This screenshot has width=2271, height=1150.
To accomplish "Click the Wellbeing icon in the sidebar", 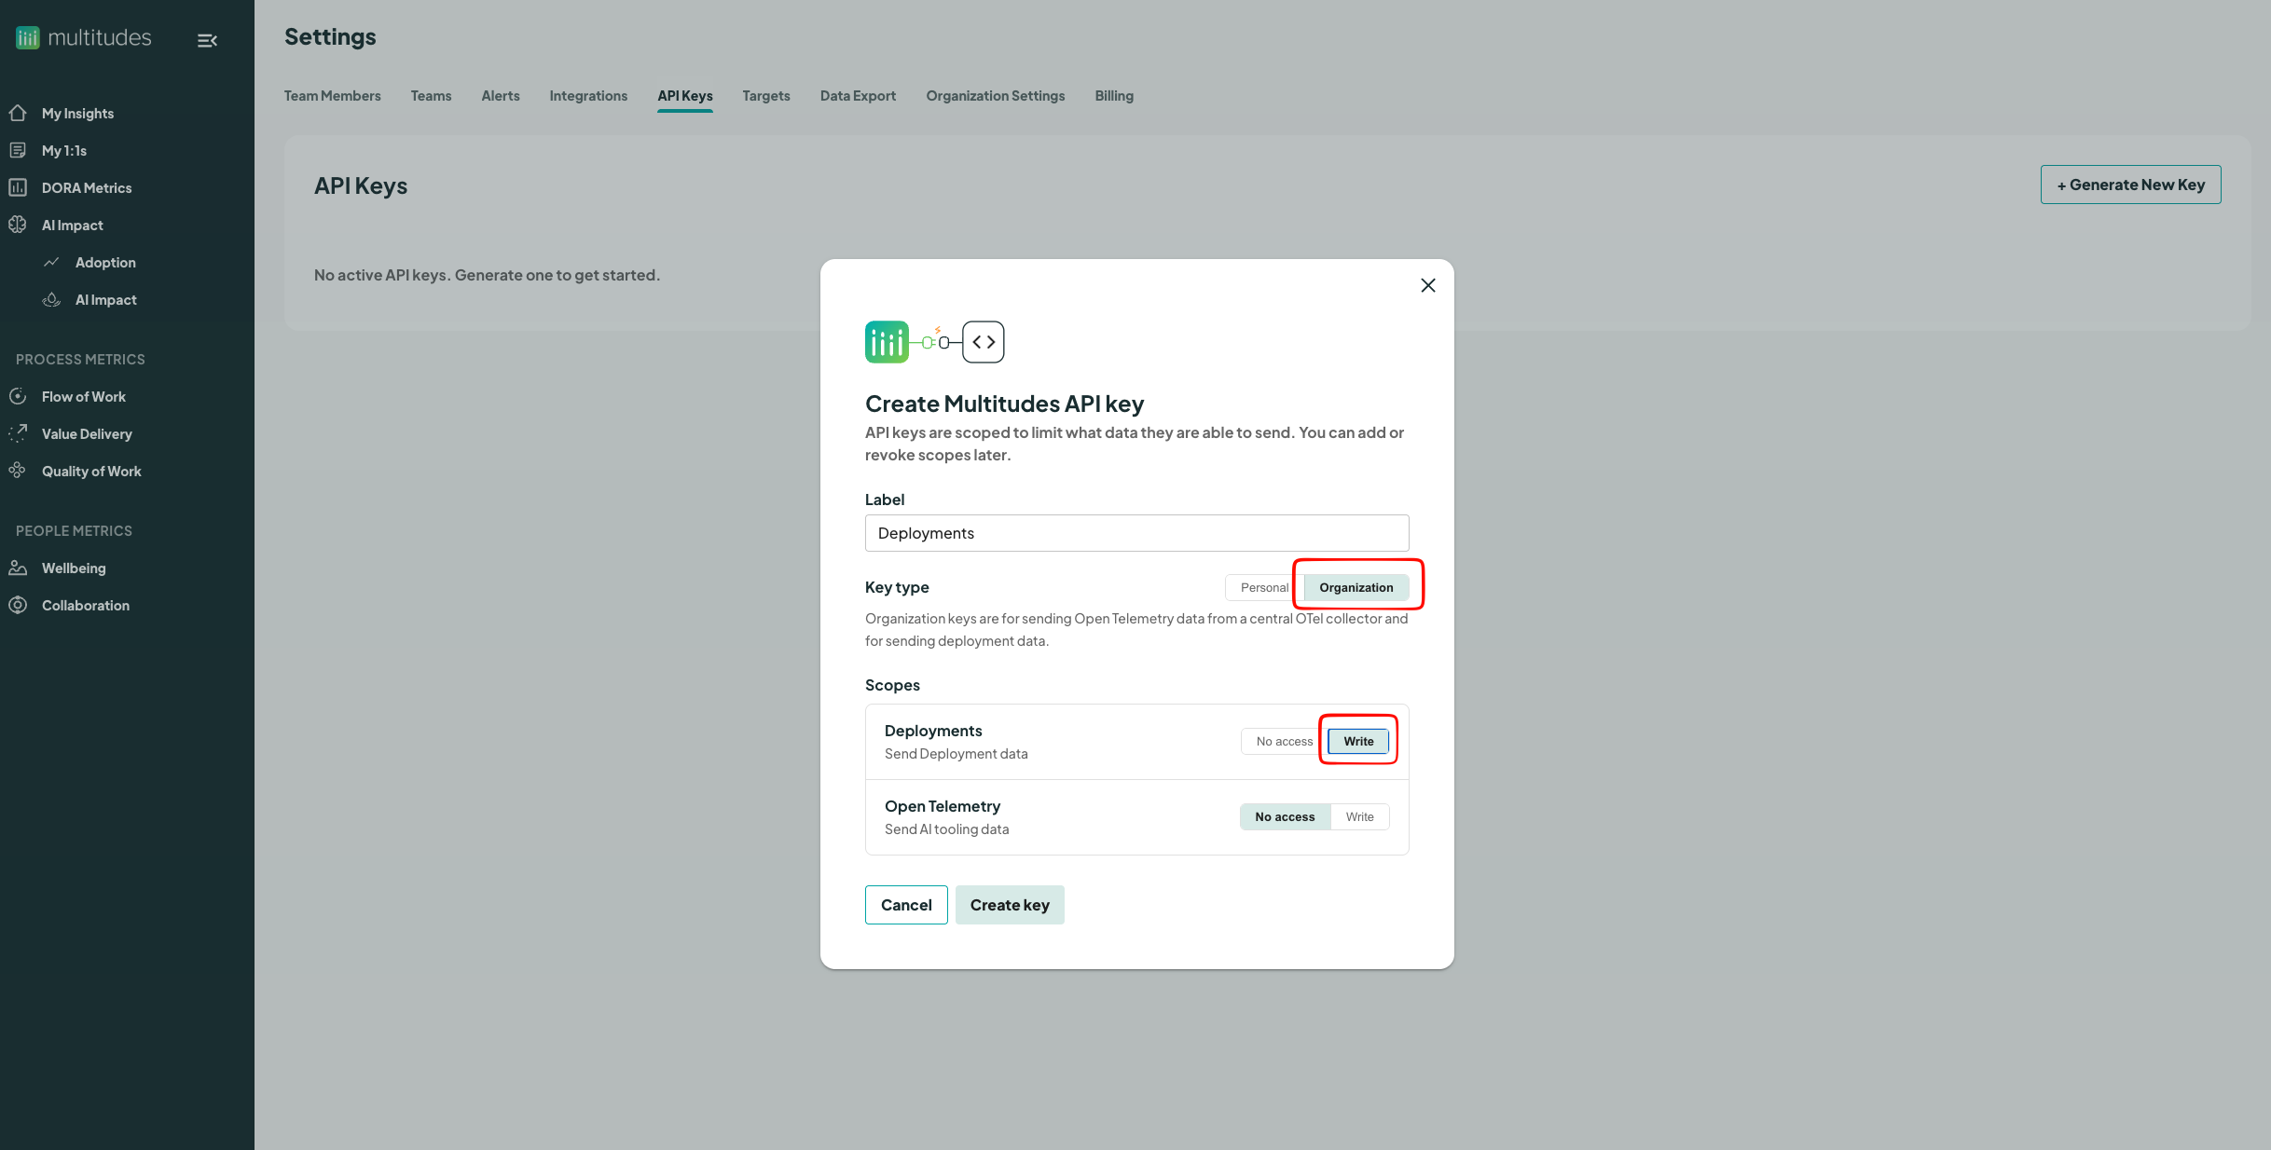I will 18,568.
